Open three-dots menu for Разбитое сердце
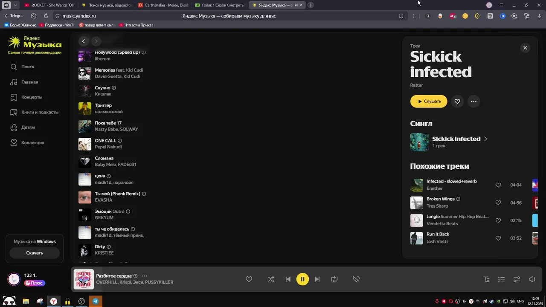The height and width of the screenshot is (307, 546). (144, 276)
